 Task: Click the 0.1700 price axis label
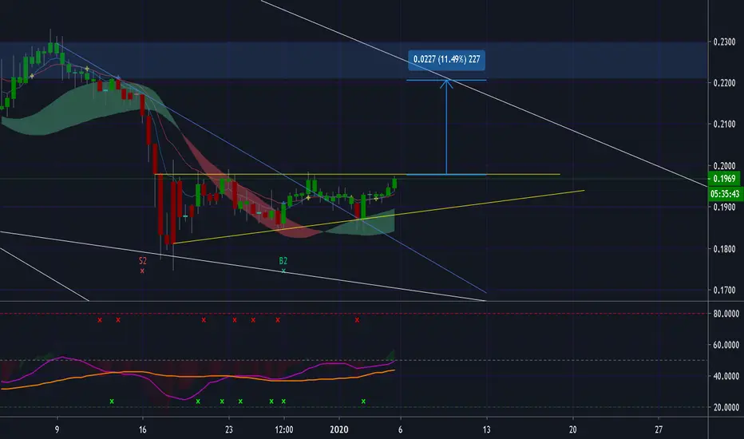tap(724, 290)
